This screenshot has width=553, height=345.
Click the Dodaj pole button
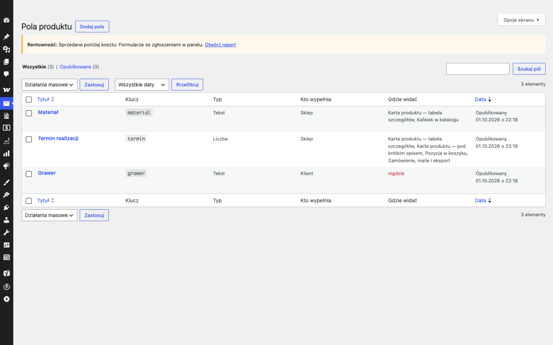(x=92, y=27)
